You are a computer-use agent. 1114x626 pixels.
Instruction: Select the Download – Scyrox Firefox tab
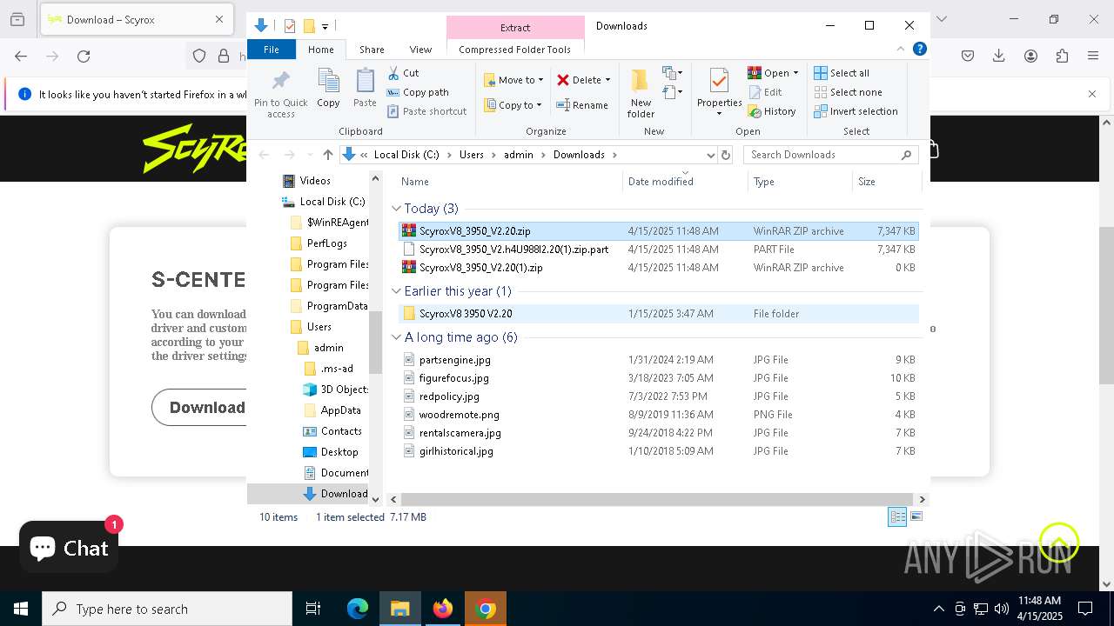(x=135, y=19)
